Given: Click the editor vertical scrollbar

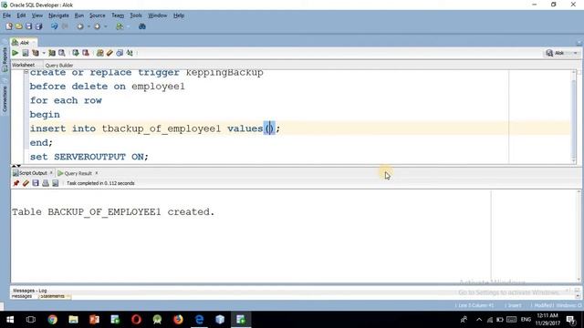Looking at the screenshot, I should 574,118.
